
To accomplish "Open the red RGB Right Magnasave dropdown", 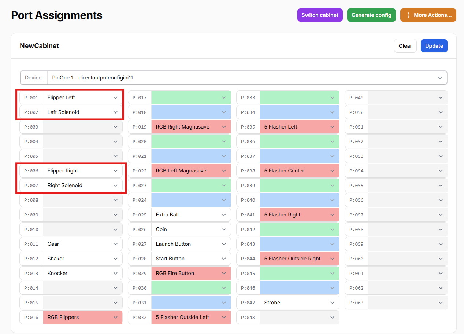I will pyautogui.click(x=191, y=127).
